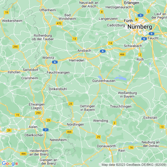
Task: Click the A3 motorway shield near Erlangen
Action: [x=140, y=15]
